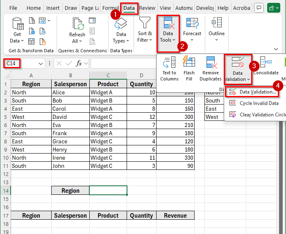
Task: Click Text to Columns
Action: pyautogui.click(x=169, y=69)
